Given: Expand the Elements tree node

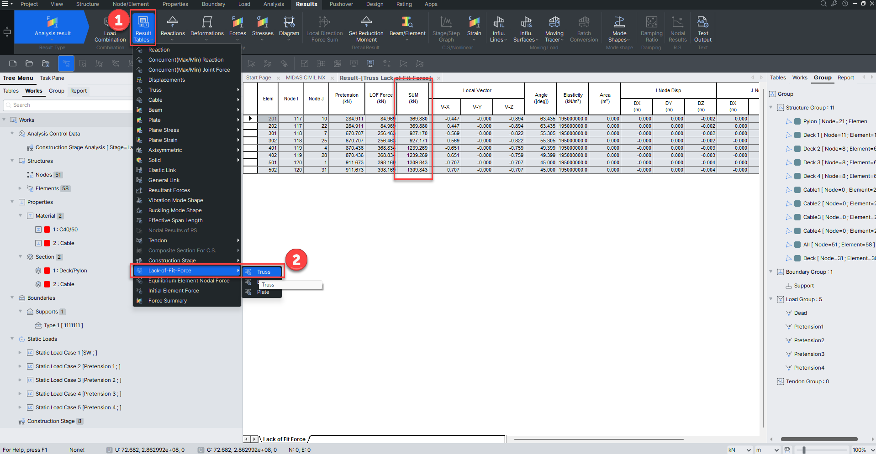Looking at the screenshot, I should (20, 188).
